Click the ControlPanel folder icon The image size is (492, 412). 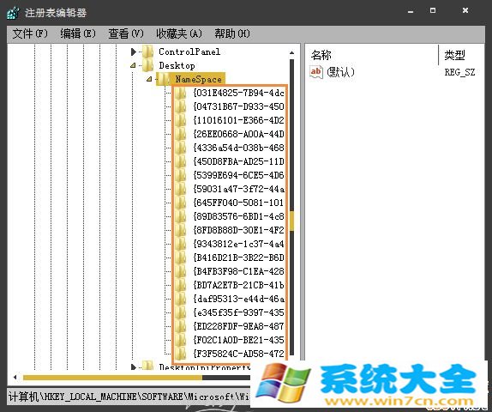pos(147,51)
